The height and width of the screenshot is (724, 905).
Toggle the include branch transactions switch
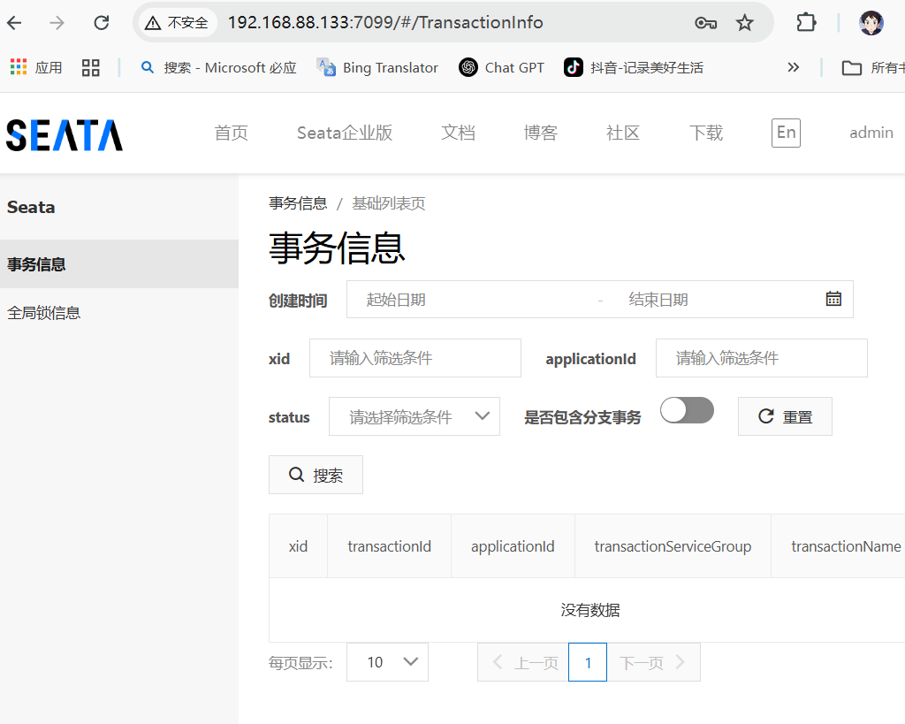click(687, 410)
